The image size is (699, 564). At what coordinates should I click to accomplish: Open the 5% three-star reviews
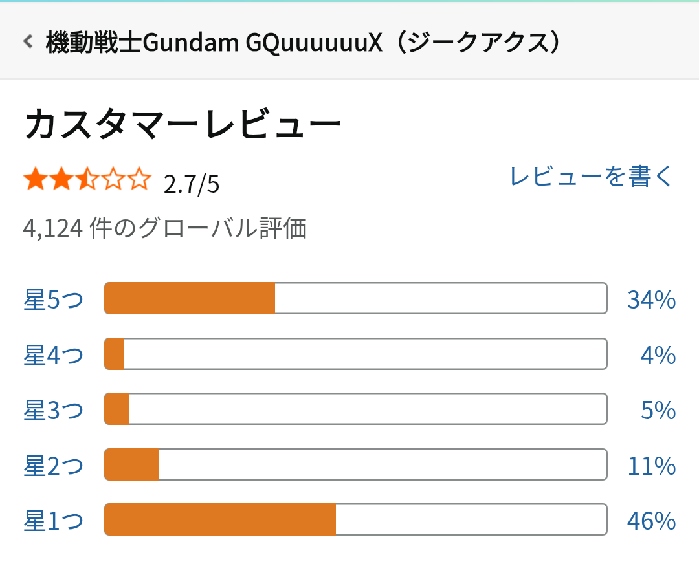click(659, 411)
